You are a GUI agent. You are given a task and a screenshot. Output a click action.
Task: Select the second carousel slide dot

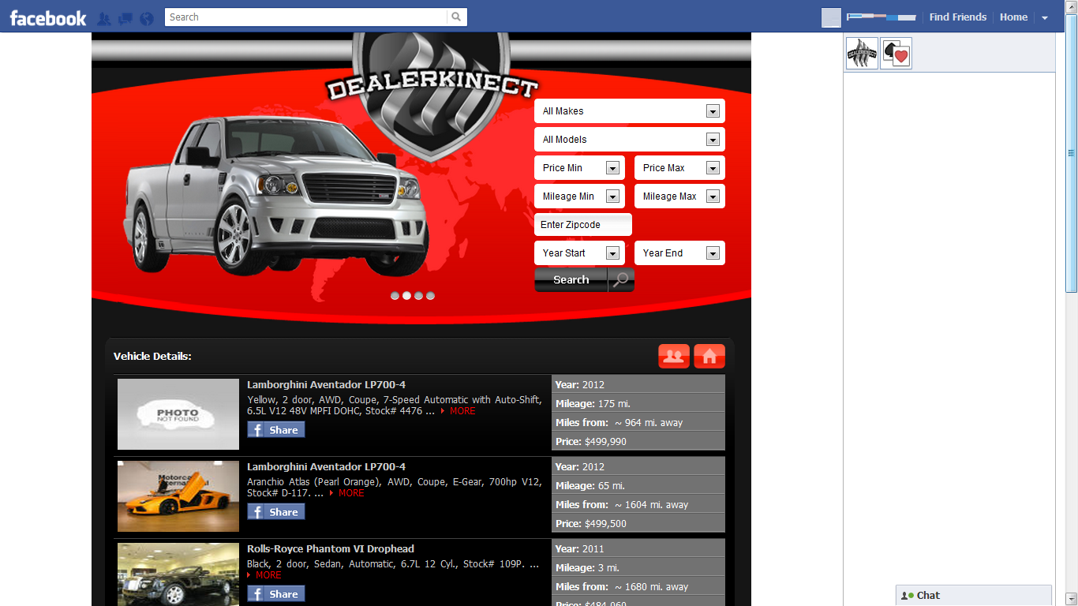[406, 296]
